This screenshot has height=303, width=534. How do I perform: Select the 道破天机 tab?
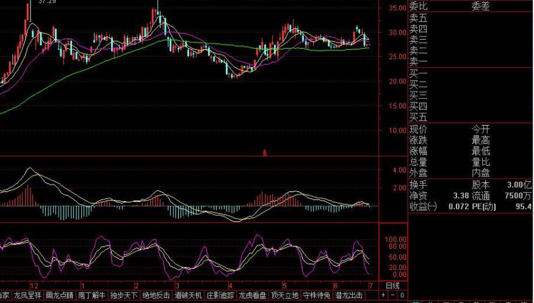point(189,296)
